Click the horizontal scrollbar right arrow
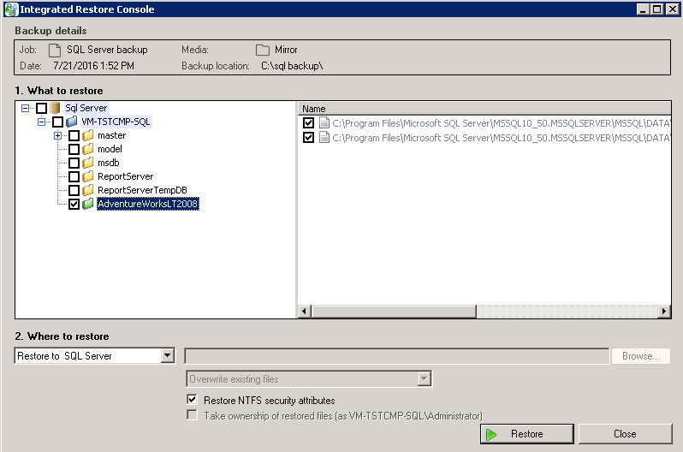The height and width of the screenshot is (452, 683). click(x=664, y=312)
